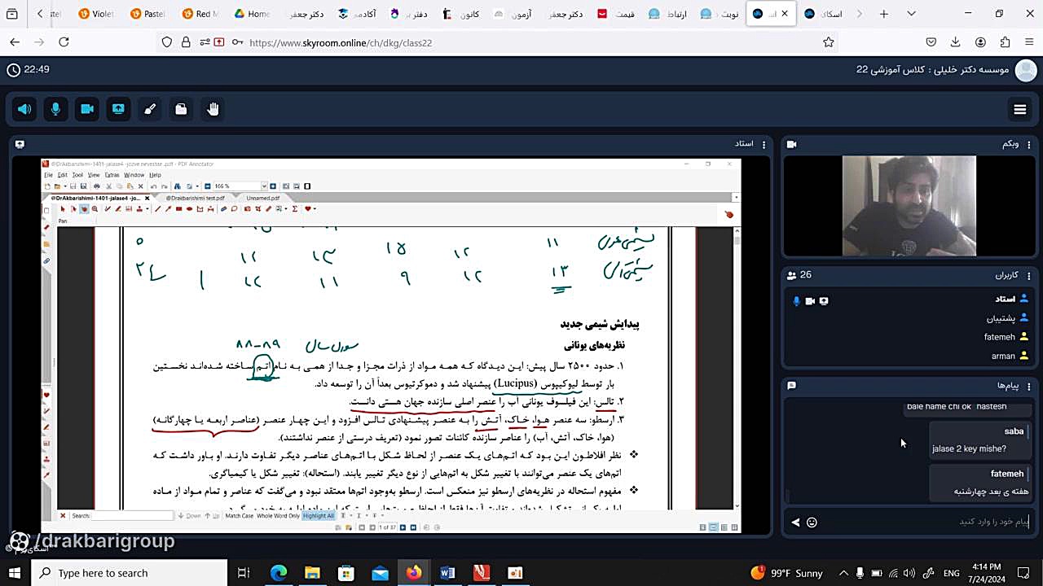The width and height of the screenshot is (1043, 586).
Task: Toggle Whole Word Only search option
Action: pos(279,515)
